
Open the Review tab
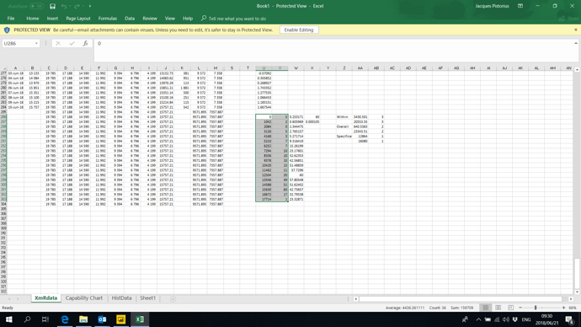pyautogui.click(x=150, y=19)
